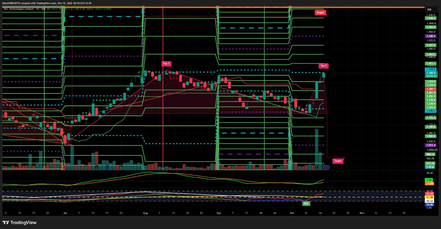
Task: Click the Aug label on time axis
Action: 146,213
